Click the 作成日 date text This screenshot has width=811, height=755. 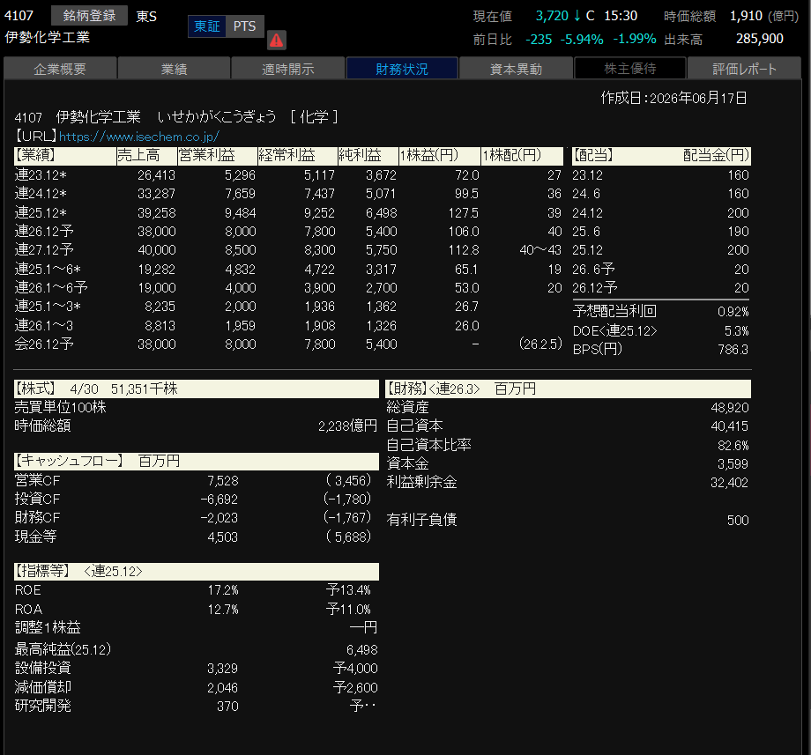[674, 98]
